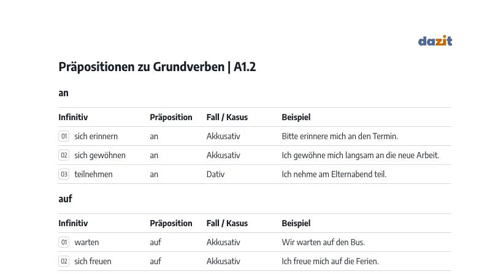
Task: Click the Präposition column header in 'an' table
Action: point(171,117)
